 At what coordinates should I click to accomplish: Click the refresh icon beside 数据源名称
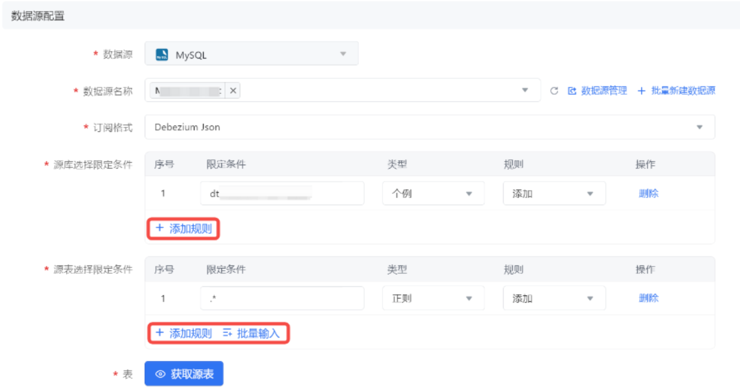[x=554, y=91]
